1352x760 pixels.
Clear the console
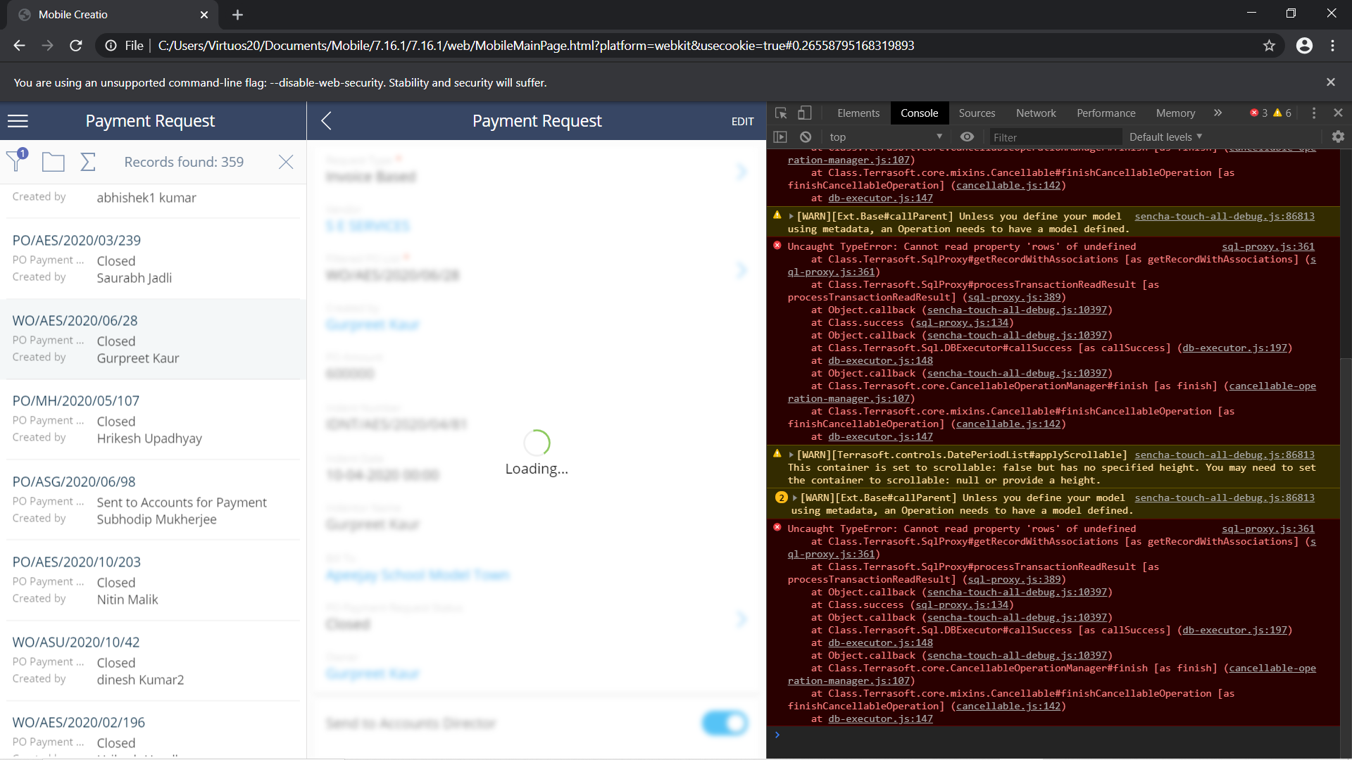click(x=806, y=137)
